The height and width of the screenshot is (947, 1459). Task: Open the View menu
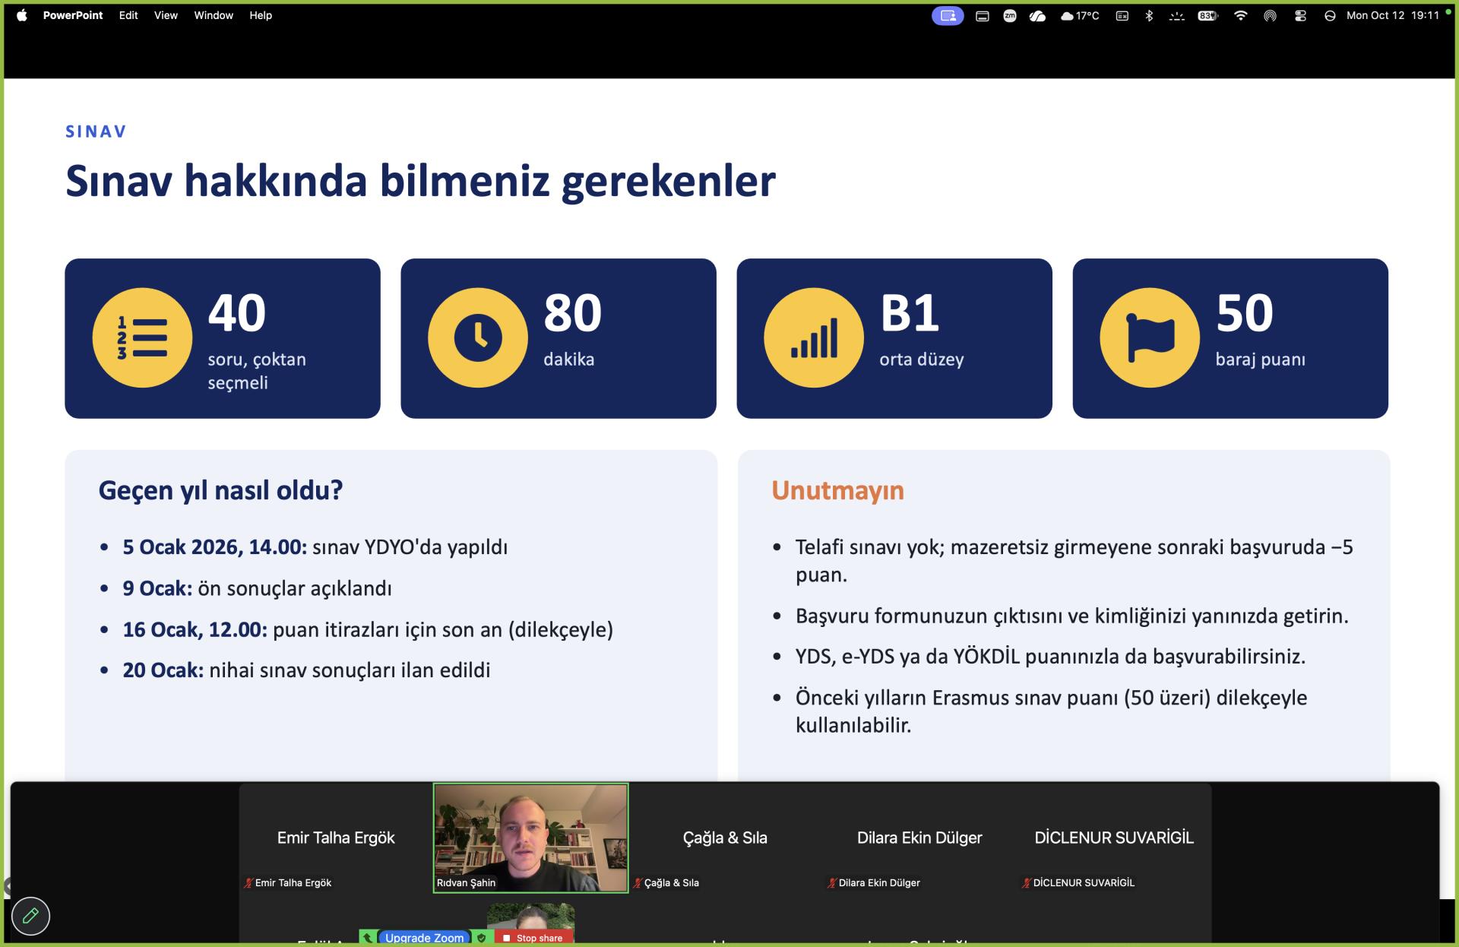(166, 15)
